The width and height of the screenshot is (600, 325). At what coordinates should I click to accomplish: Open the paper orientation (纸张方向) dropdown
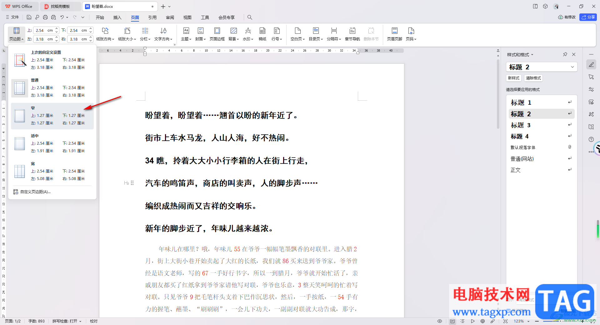pos(105,34)
